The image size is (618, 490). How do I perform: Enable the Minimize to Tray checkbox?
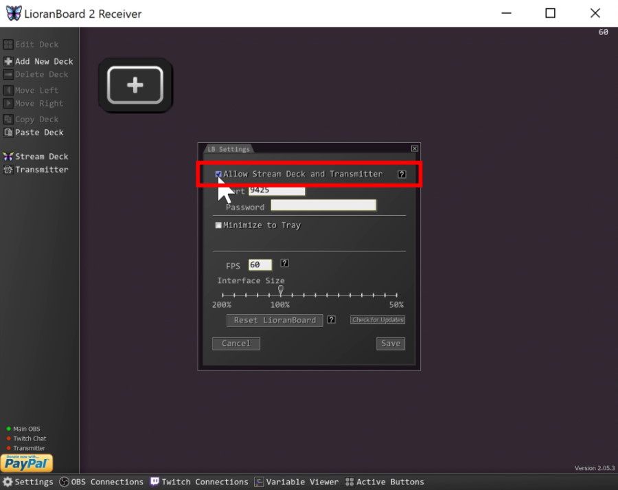[x=218, y=225]
